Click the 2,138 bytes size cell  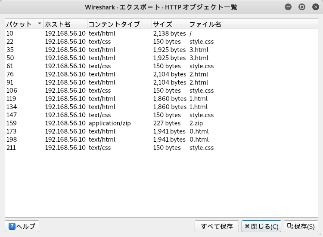169,33
